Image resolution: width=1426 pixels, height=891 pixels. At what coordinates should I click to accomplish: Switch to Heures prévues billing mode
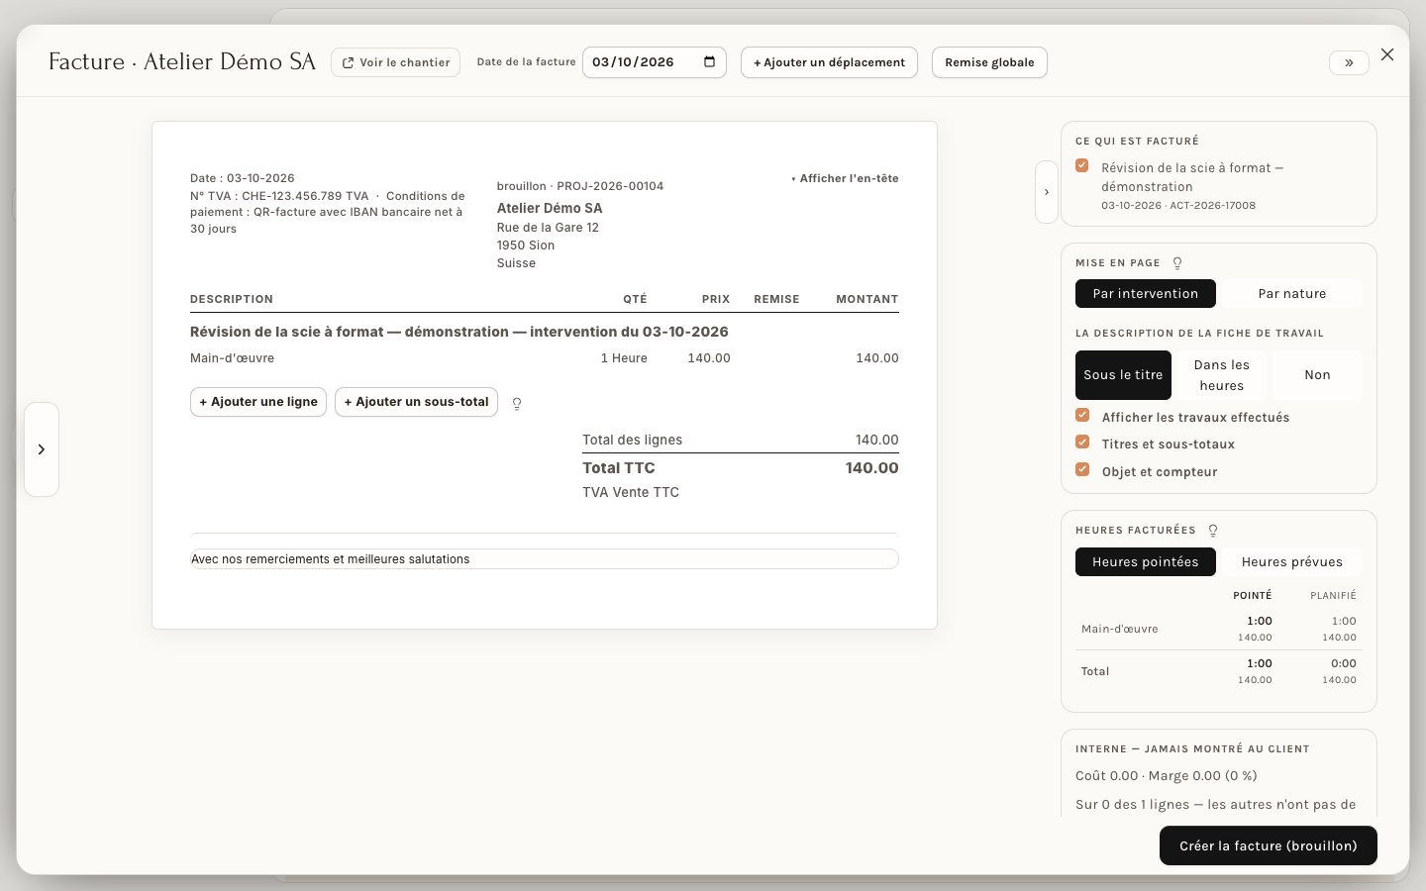1292,562
